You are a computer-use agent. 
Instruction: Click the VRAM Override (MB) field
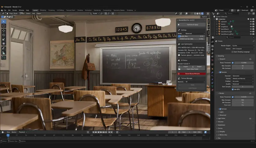coord(191,39)
